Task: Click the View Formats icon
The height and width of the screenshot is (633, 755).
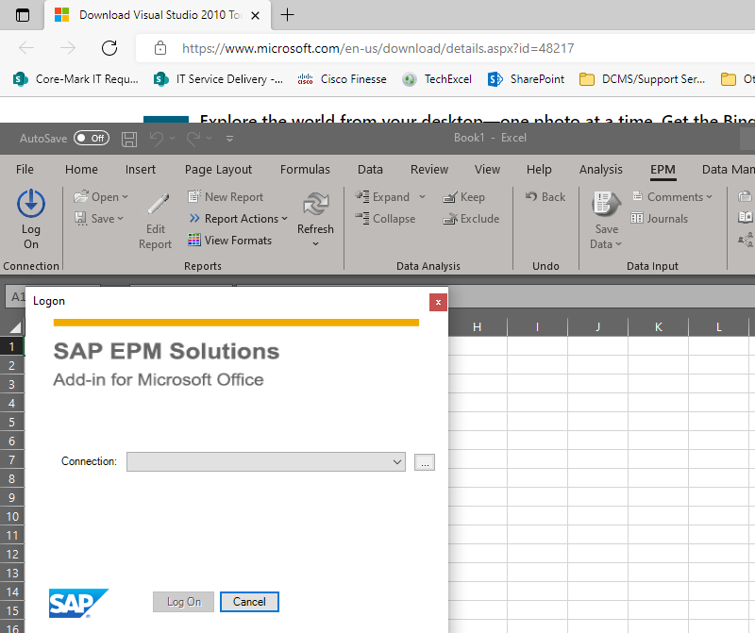Action: 194,240
